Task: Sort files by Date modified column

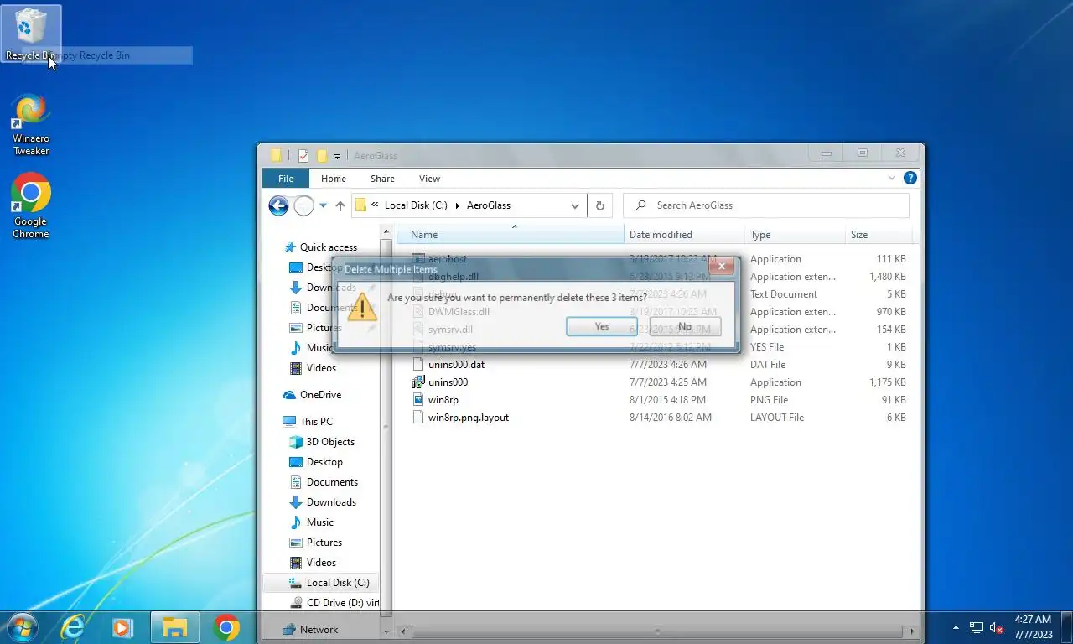Action: (684, 235)
